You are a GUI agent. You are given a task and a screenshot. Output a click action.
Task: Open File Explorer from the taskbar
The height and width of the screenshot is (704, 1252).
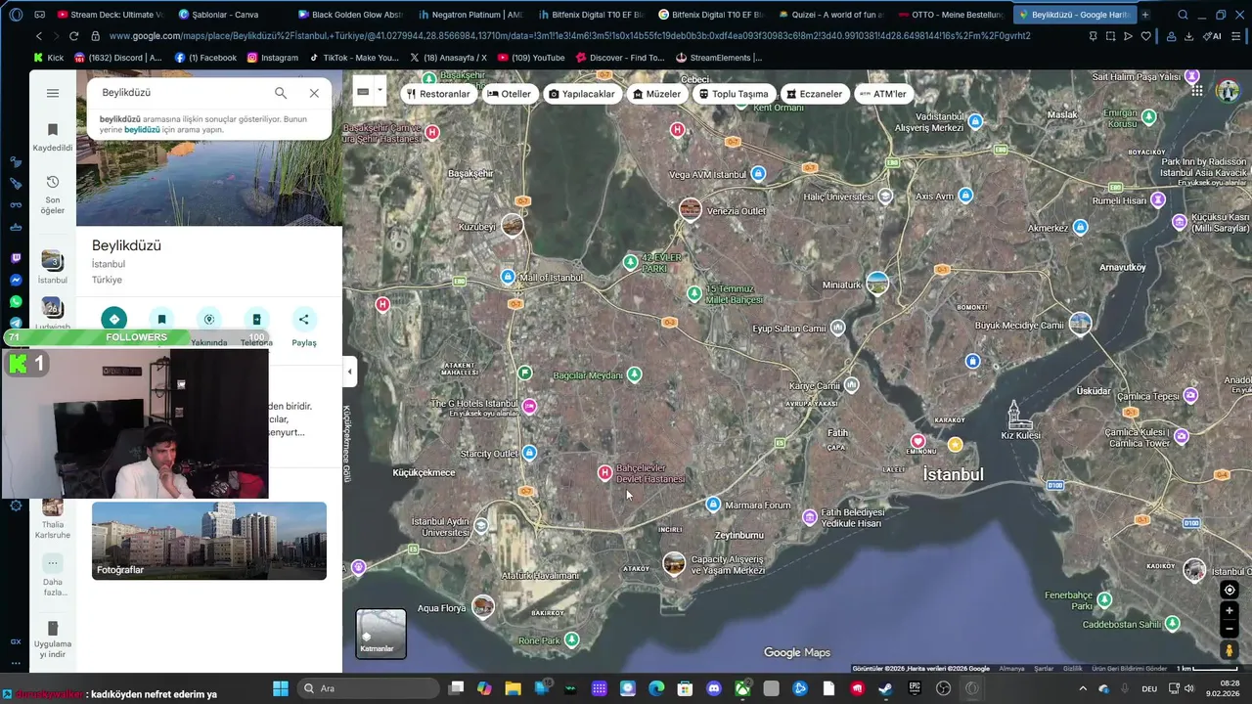513,688
